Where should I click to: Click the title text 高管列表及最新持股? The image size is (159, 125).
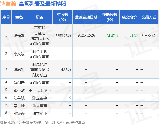tap(42, 4)
